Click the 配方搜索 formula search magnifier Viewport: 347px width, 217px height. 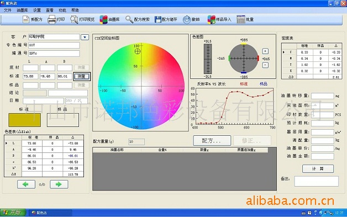129,19
